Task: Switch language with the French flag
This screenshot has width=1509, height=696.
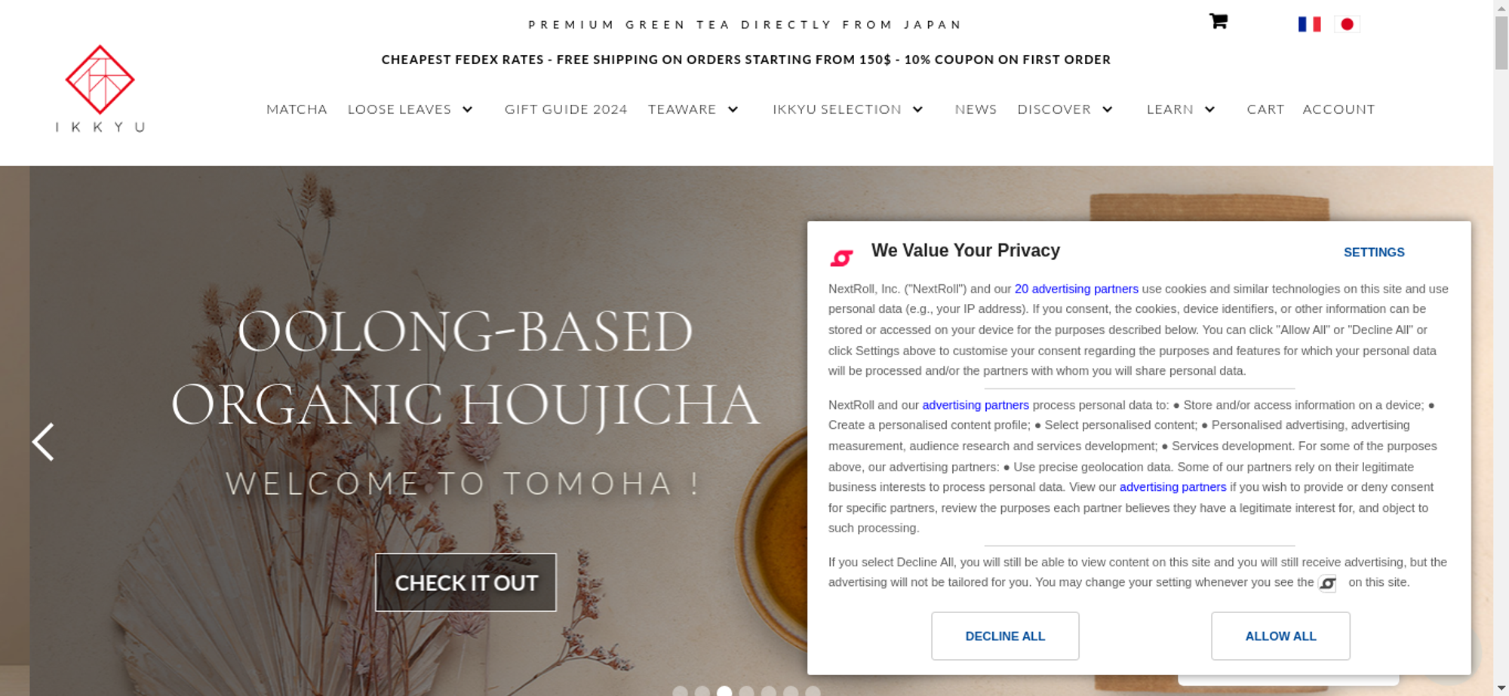Action: click(x=1309, y=24)
